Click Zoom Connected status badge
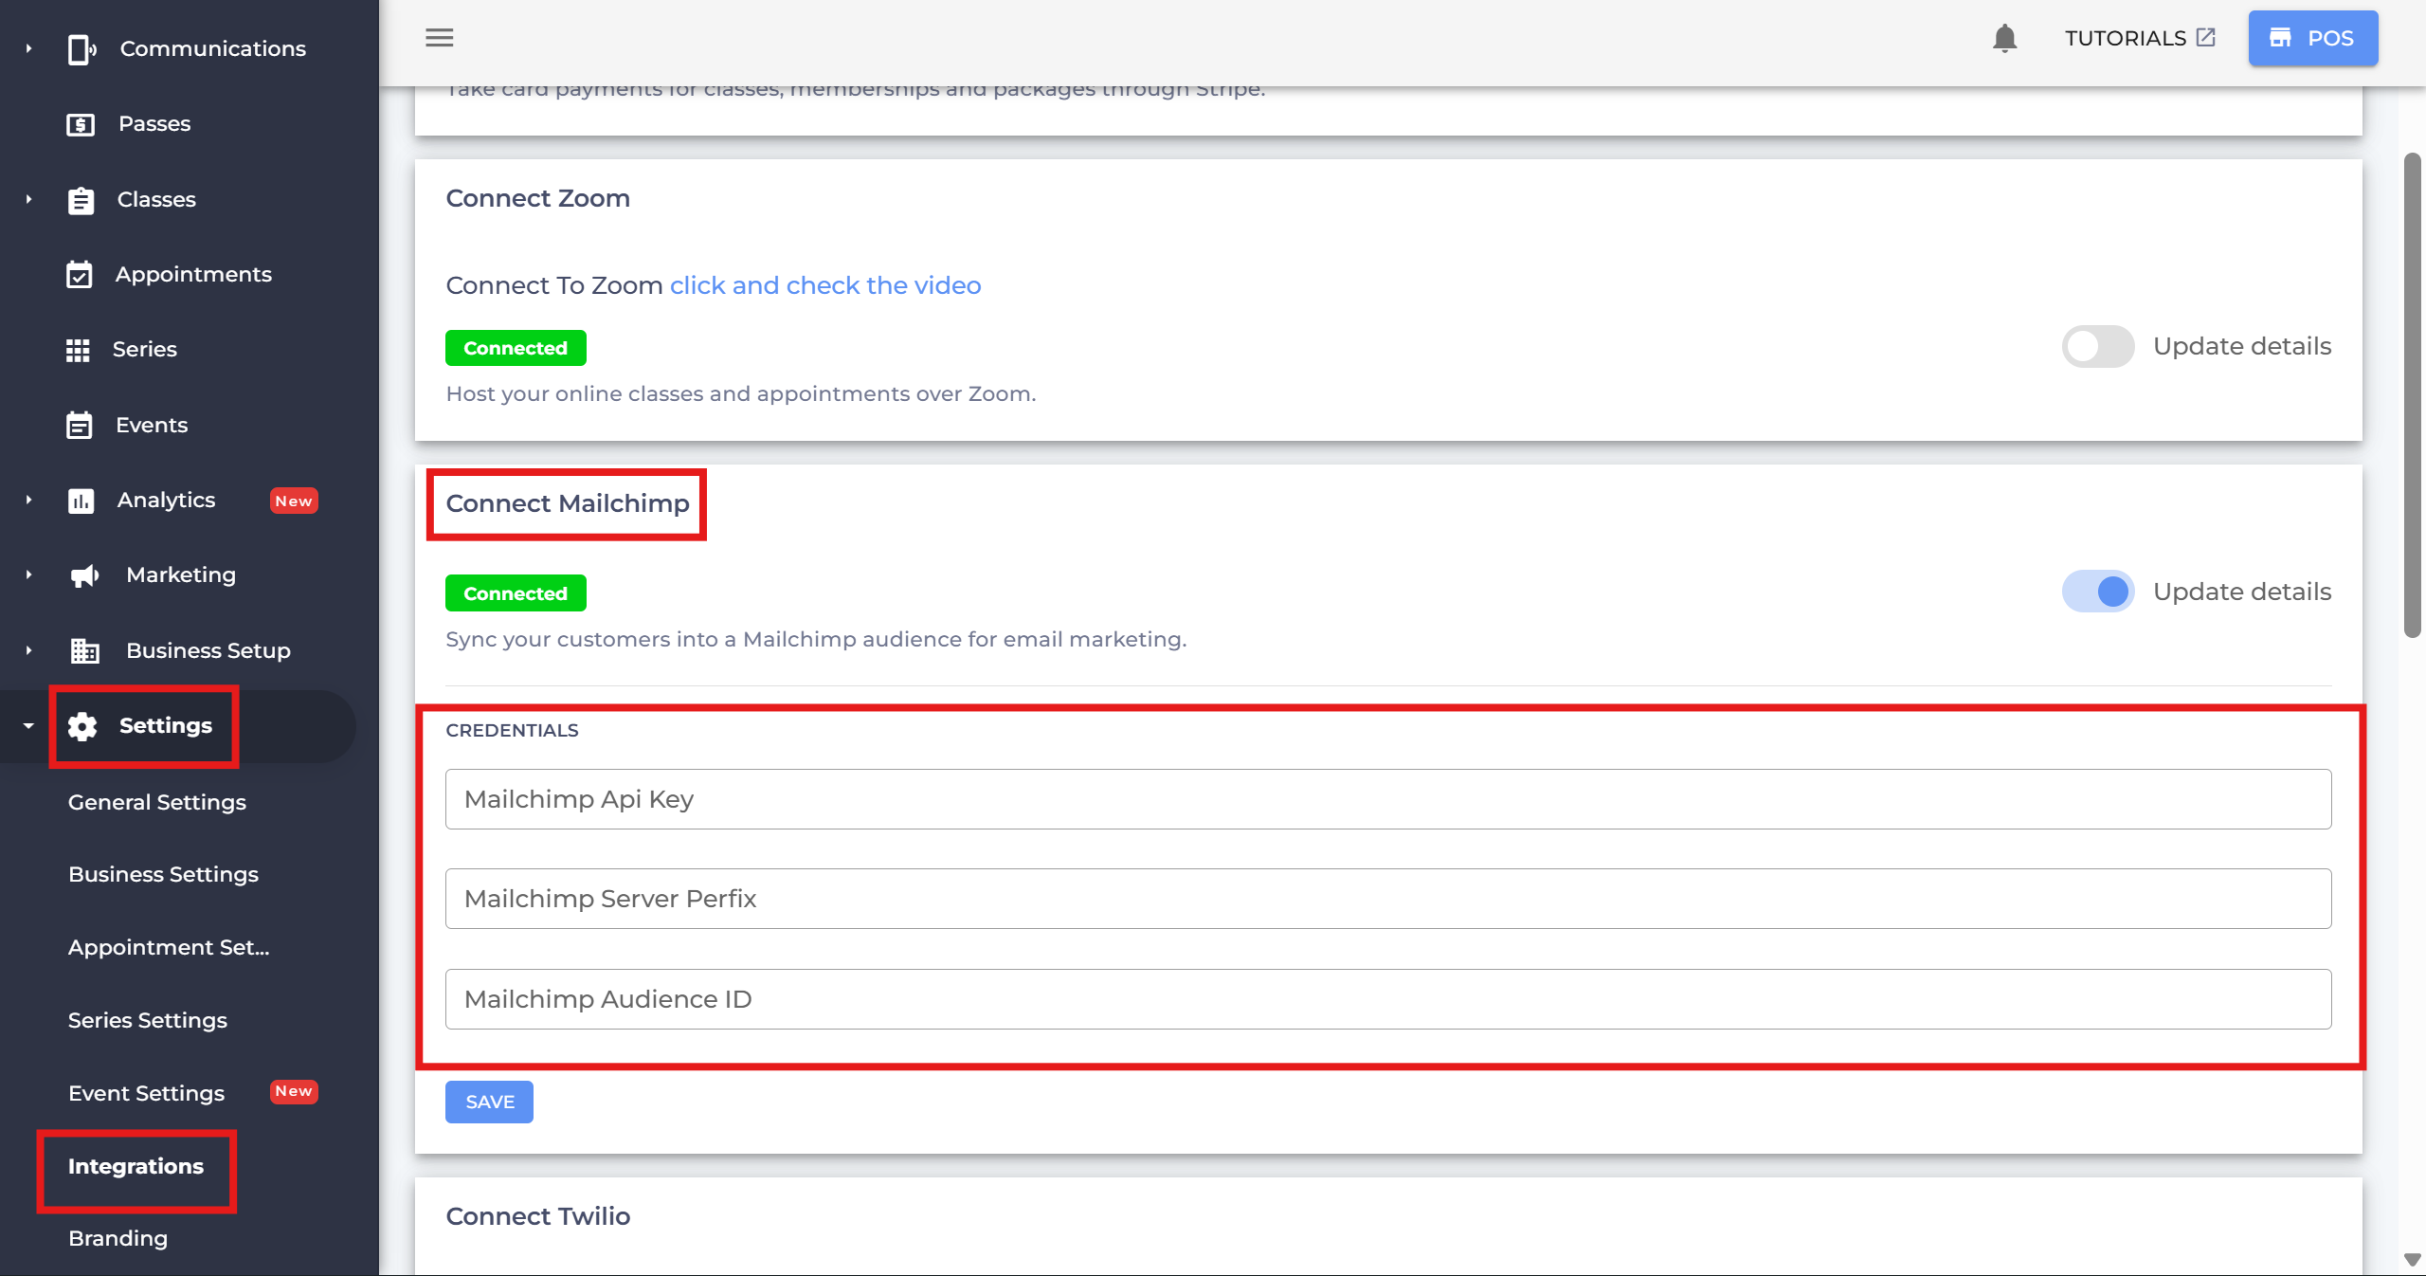Image resolution: width=2426 pixels, height=1276 pixels. [516, 348]
